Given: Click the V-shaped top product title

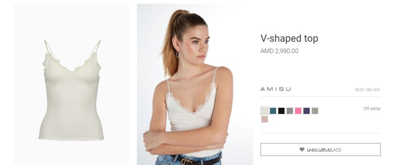Looking at the screenshot, I should 289,38.
